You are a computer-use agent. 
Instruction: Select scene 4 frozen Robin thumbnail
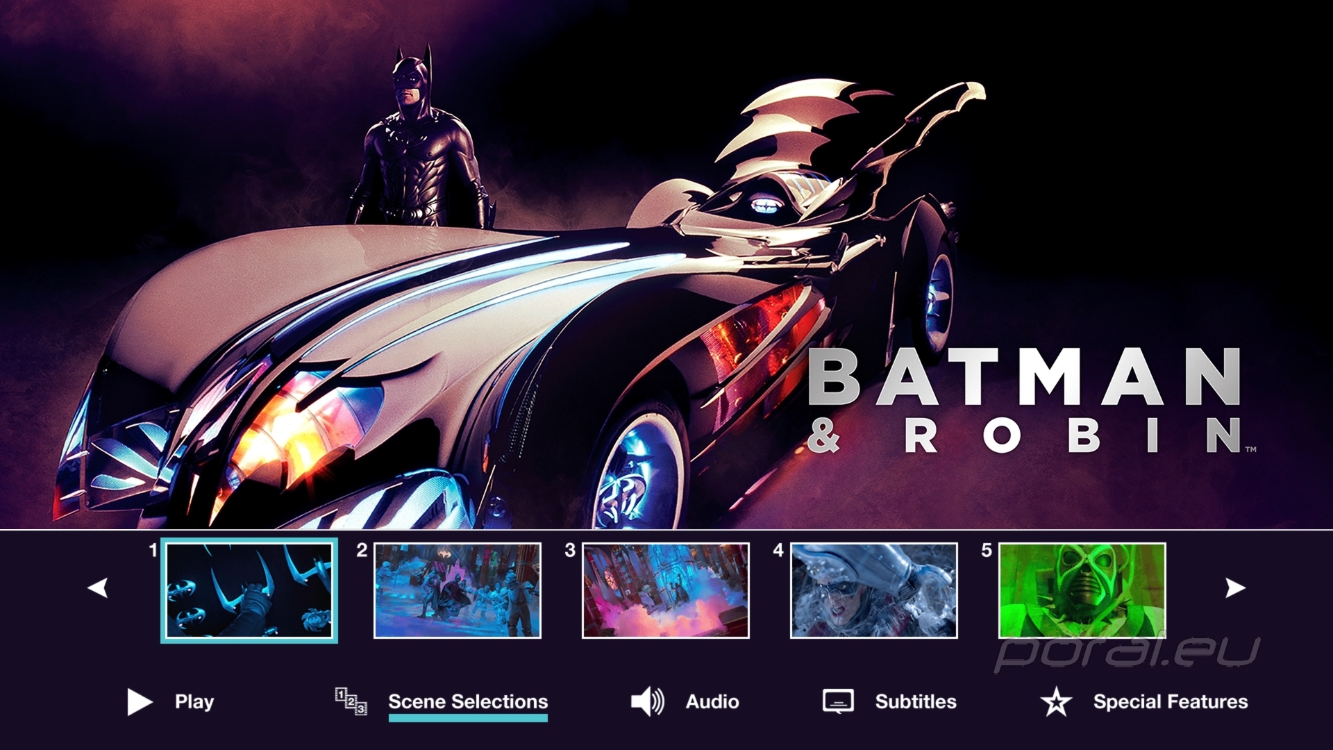(x=874, y=590)
